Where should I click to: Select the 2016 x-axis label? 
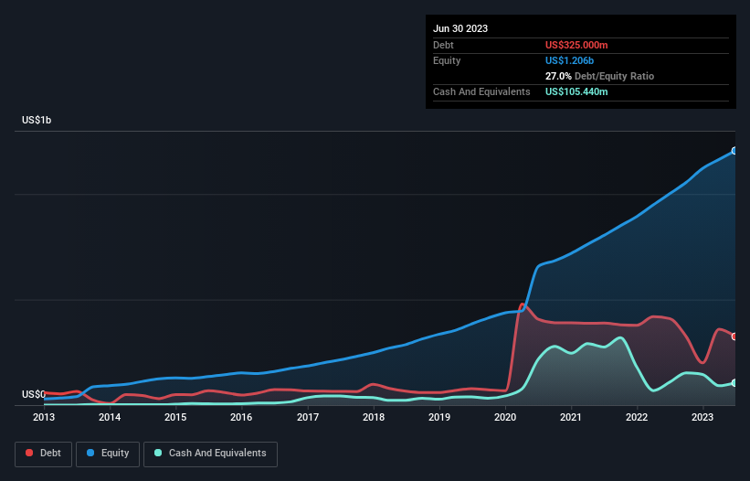pyautogui.click(x=241, y=417)
